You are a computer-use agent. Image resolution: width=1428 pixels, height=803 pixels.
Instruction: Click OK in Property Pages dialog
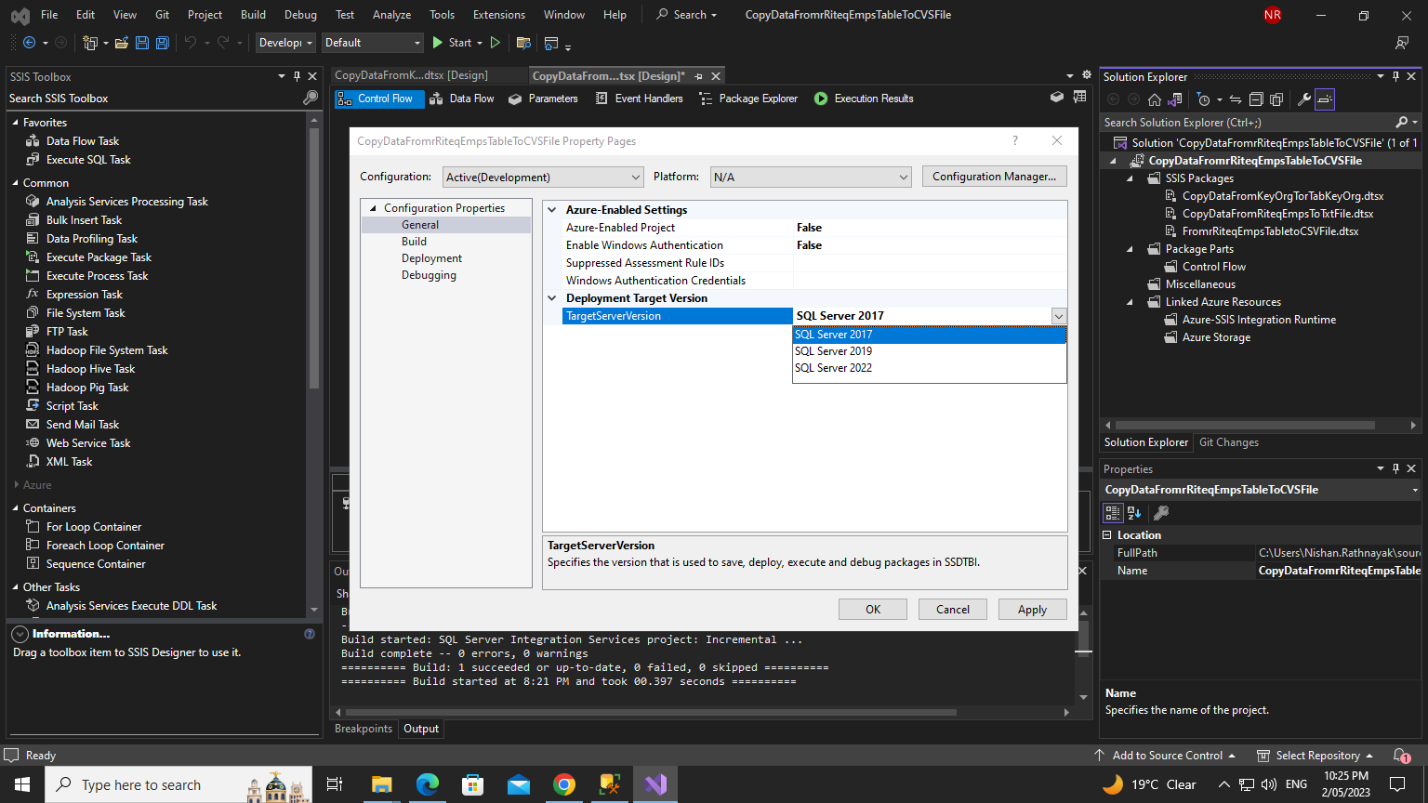(873, 610)
